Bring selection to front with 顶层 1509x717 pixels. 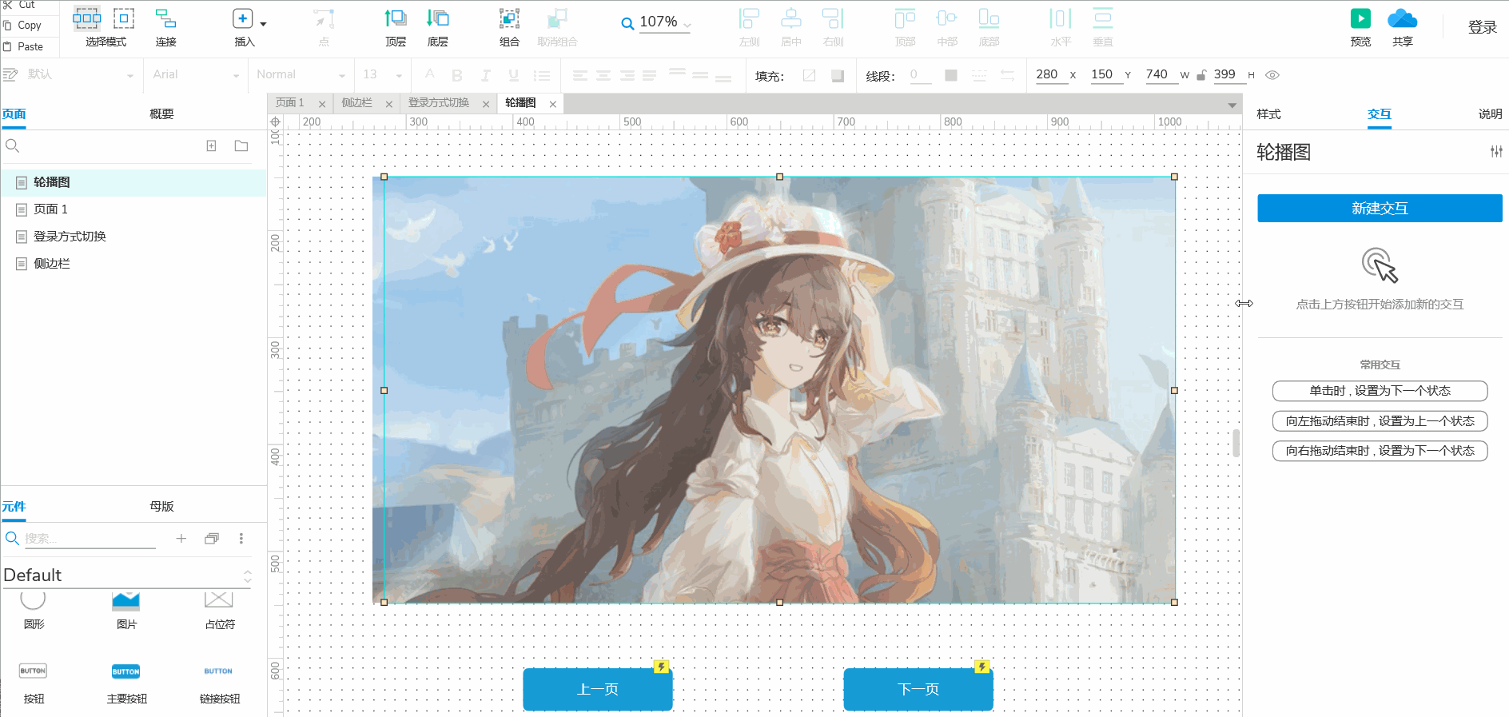click(x=396, y=18)
